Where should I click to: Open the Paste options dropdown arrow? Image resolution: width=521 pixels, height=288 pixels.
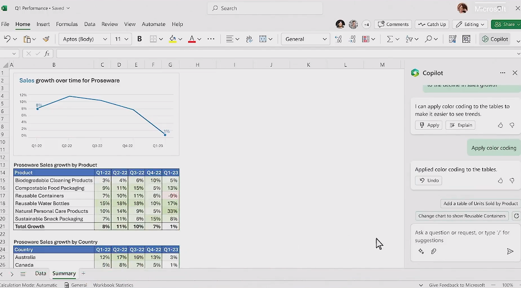click(x=34, y=39)
